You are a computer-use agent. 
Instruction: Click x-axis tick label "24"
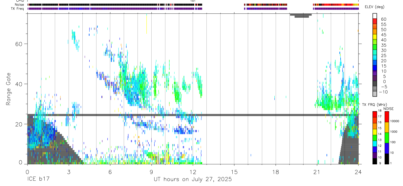(358, 172)
